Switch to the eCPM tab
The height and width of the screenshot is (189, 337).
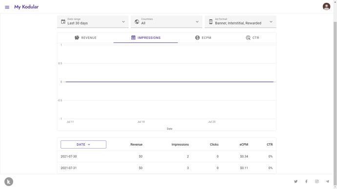pyautogui.click(x=203, y=38)
